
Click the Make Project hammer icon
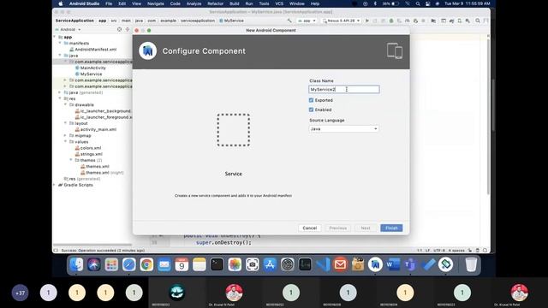pos(289,21)
